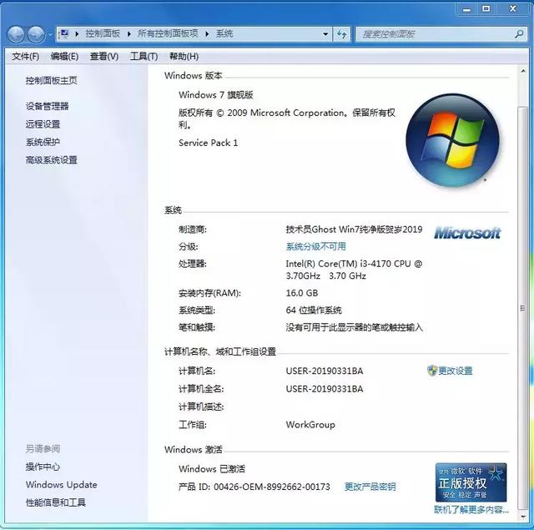Click the scrollbar down arrow

click(x=523, y=517)
